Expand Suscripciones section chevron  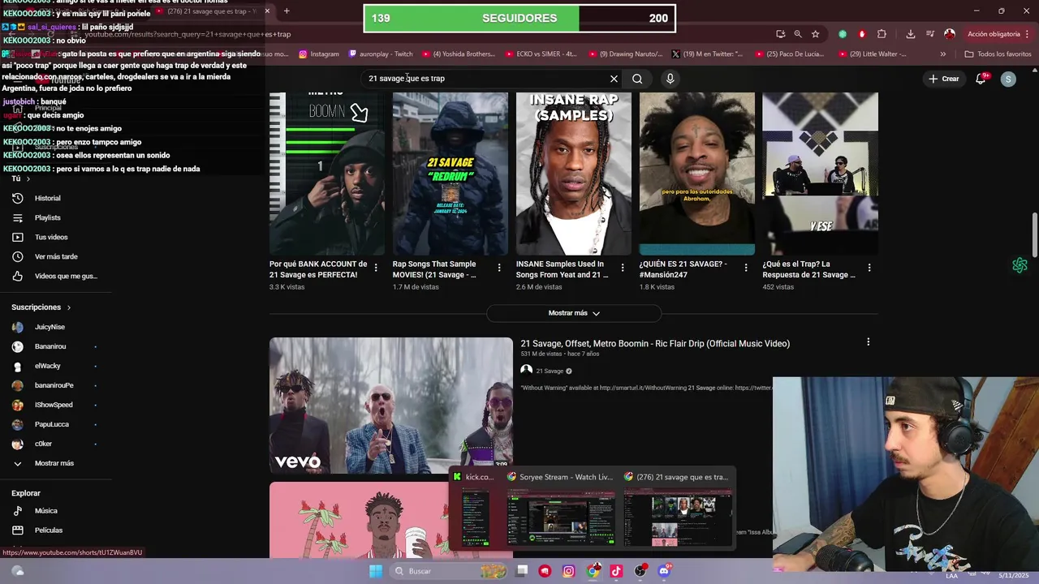[69, 307]
